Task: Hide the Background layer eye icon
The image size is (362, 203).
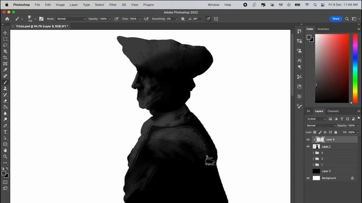Action: pos(308,178)
